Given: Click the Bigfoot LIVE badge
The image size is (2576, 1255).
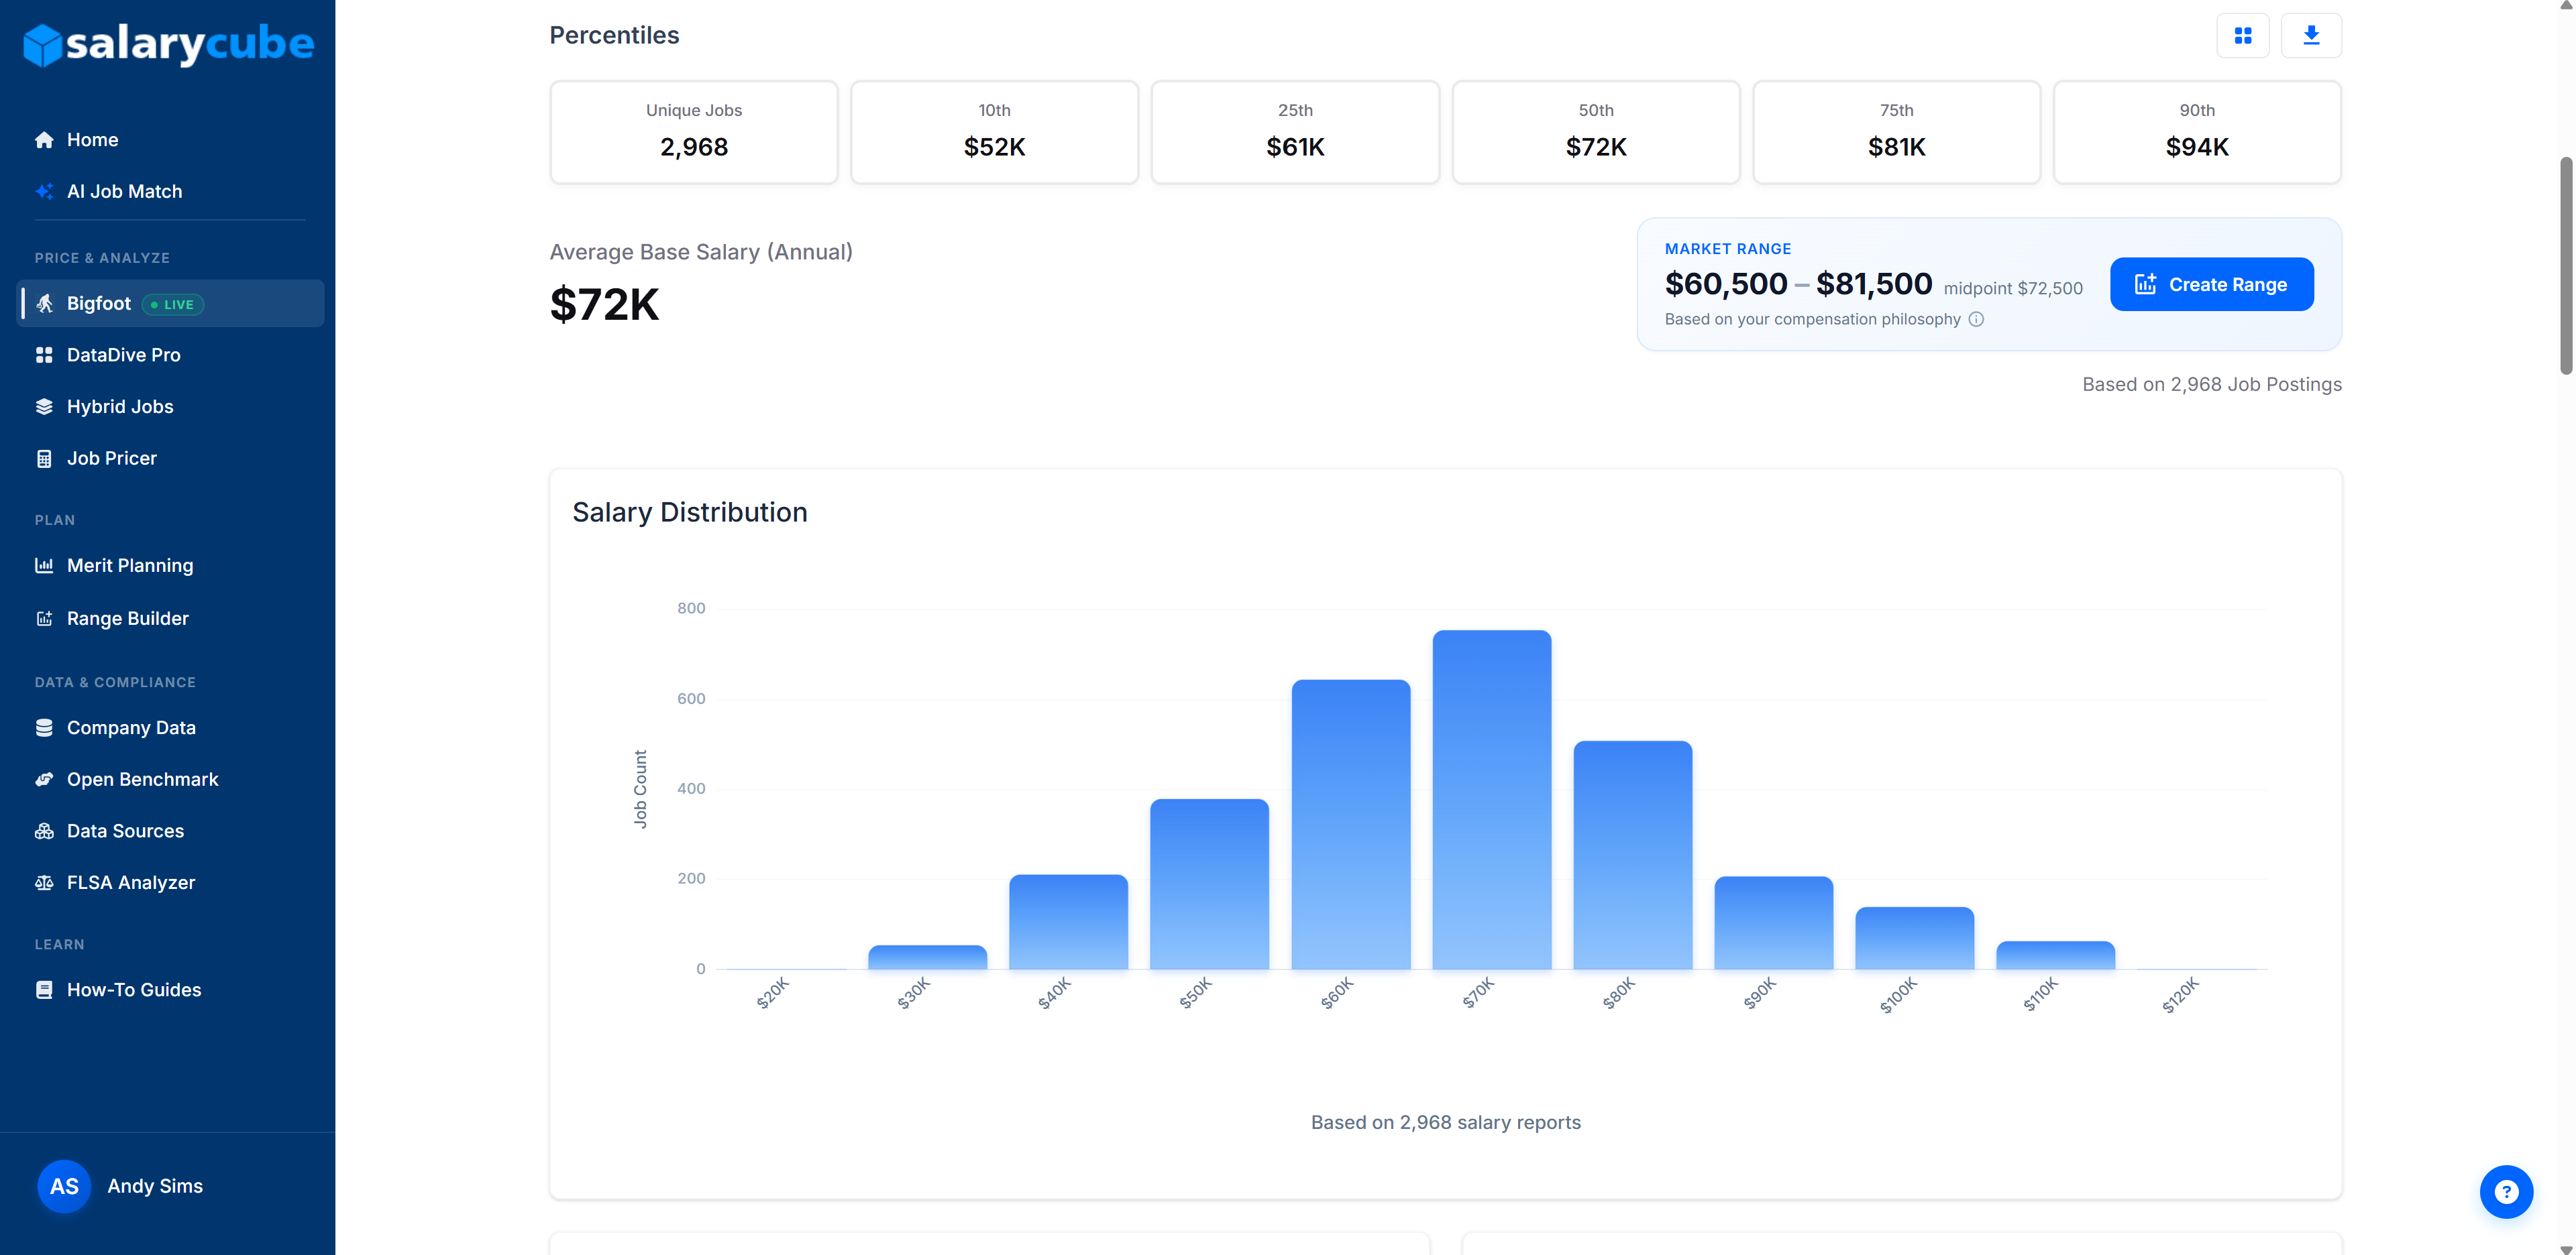Looking at the screenshot, I should tap(173, 305).
